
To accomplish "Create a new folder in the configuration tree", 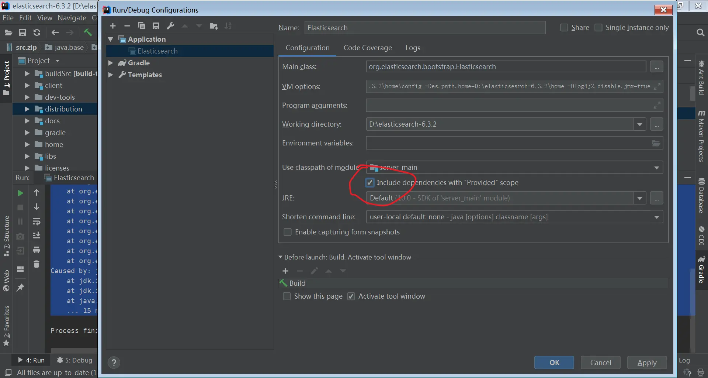I will [x=214, y=26].
